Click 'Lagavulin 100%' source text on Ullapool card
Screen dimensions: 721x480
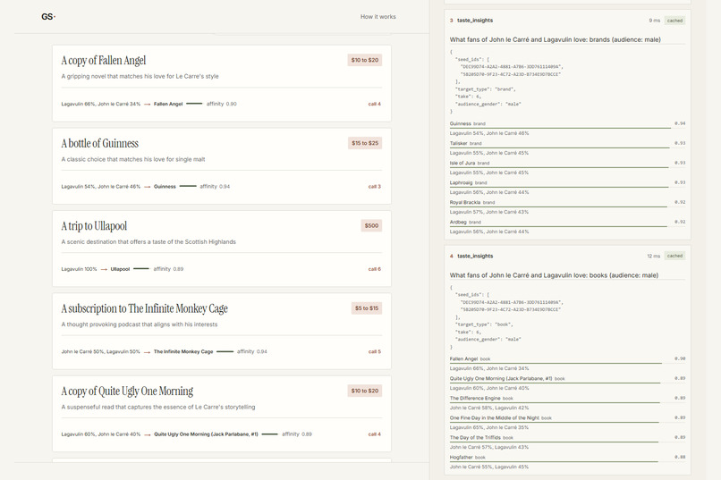[x=79, y=269]
